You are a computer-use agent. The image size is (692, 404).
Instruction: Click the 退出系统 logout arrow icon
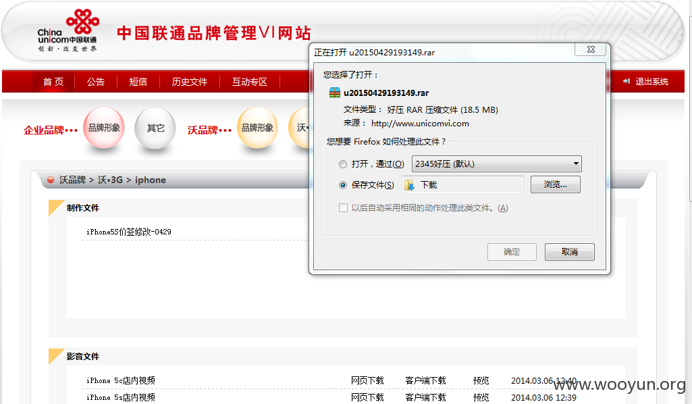coord(627,81)
